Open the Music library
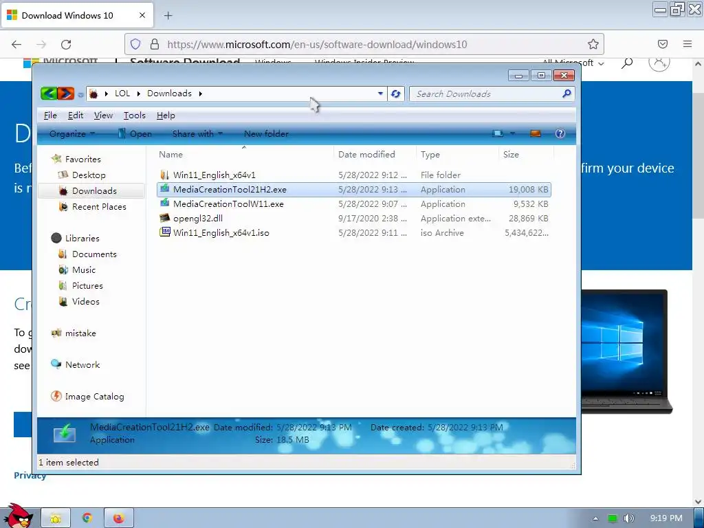 coord(83,269)
